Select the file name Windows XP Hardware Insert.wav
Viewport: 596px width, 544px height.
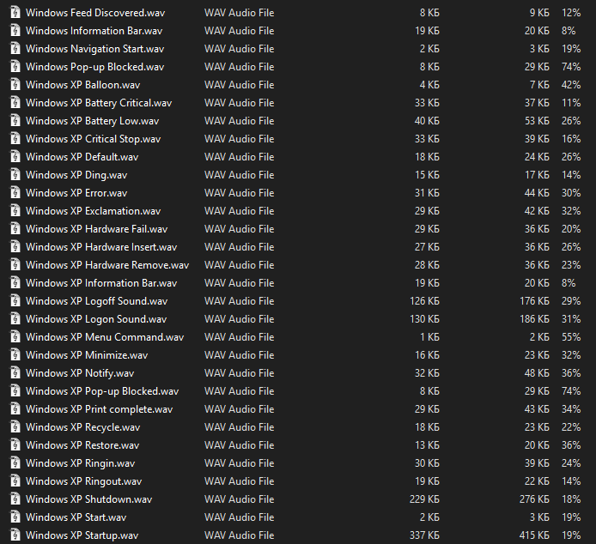pyautogui.click(x=101, y=247)
